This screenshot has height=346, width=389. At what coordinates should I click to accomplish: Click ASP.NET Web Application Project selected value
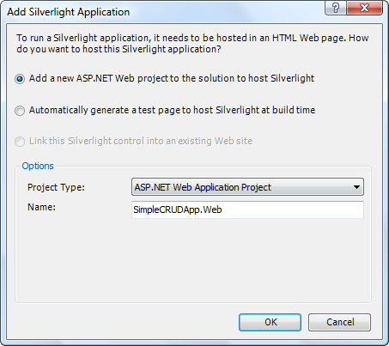point(203,187)
